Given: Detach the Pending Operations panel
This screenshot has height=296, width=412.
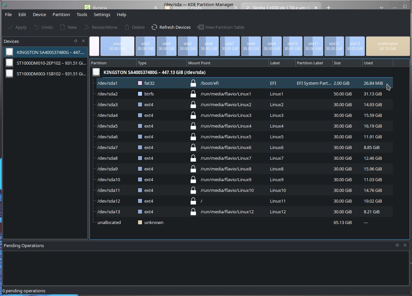Looking at the screenshot, I should pos(397,245).
